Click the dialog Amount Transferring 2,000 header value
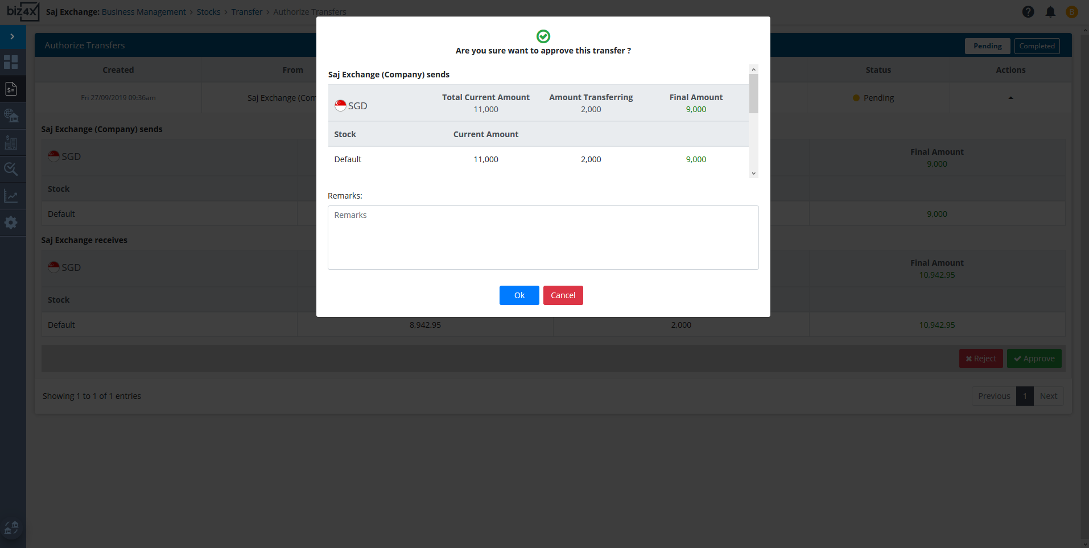Screen dimensions: 1089x548 tap(591, 109)
